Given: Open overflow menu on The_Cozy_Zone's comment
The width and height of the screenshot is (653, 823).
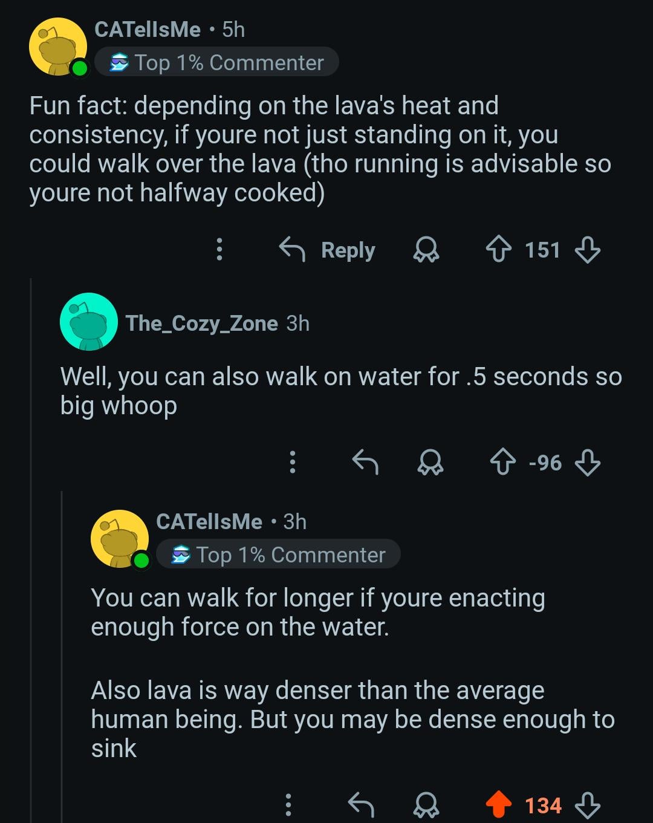Looking at the screenshot, I should [x=293, y=463].
